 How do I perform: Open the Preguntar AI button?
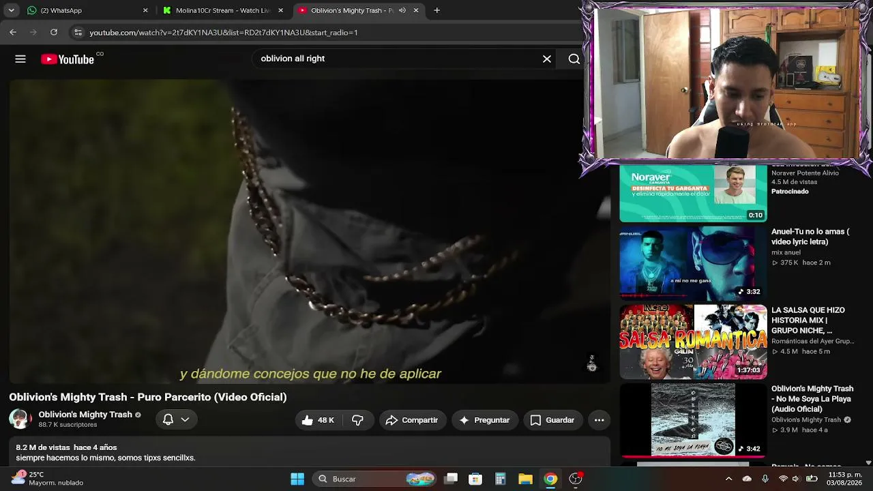(485, 420)
